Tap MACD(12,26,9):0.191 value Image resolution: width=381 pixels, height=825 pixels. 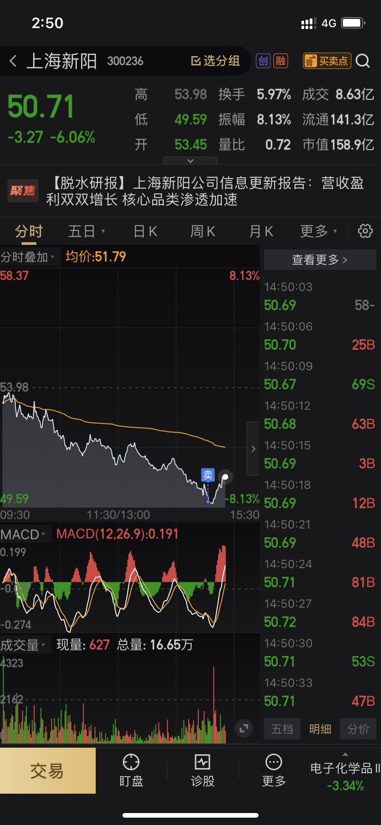click(x=117, y=534)
